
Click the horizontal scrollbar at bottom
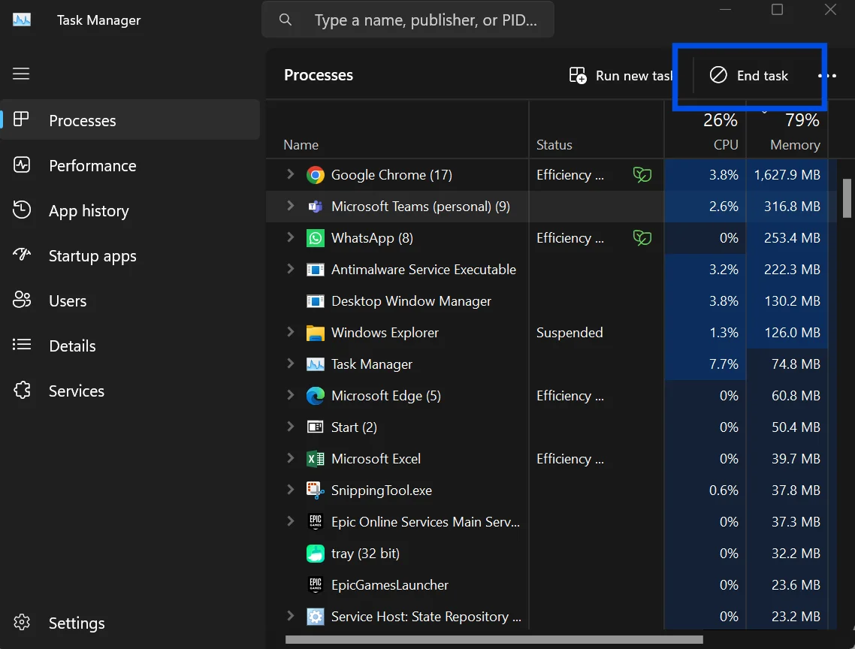(x=494, y=639)
